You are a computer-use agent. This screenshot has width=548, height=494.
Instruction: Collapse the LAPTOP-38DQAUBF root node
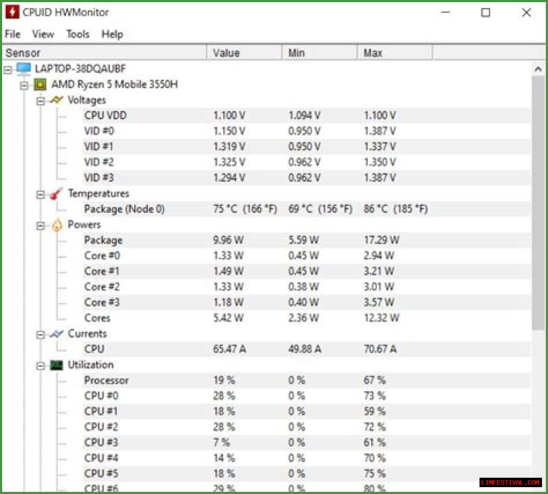[8, 69]
